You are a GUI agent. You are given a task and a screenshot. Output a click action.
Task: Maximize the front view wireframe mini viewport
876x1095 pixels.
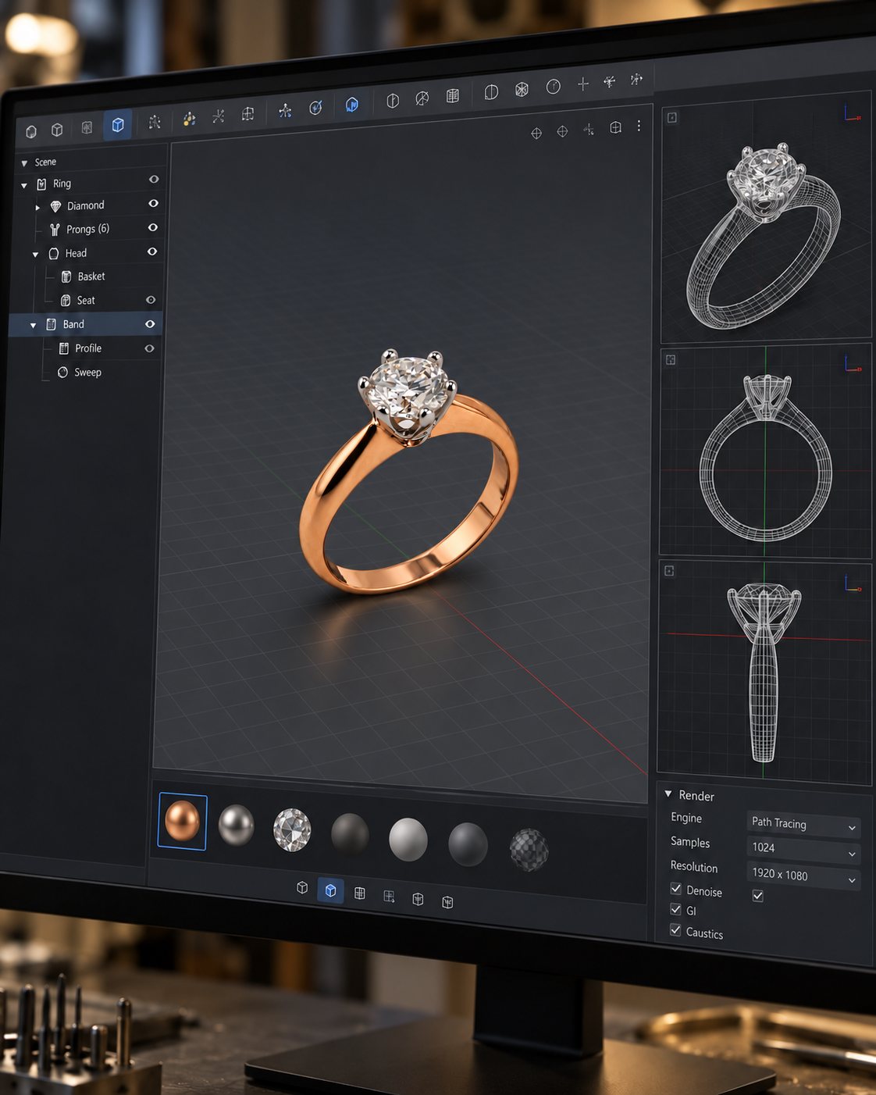click(x=670, y=360)
